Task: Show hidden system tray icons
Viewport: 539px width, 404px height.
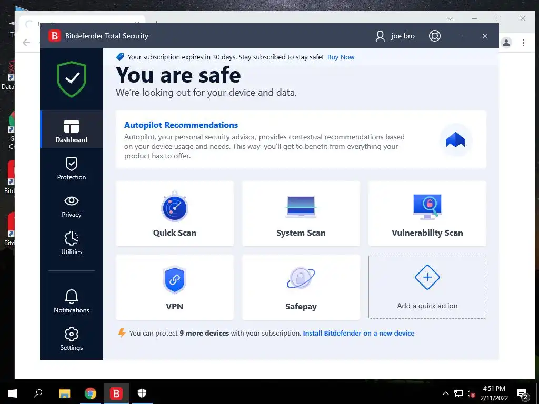Action: coord(445,393)
